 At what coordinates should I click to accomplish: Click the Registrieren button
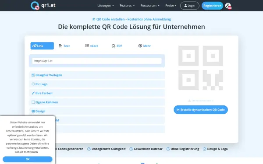212,6
